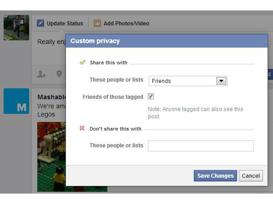Select the Add Photos/Video tab
273x204 pixels.
pyautogui.click(x=121, y=23)
